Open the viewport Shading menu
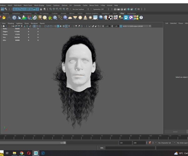 click(x=11, y=23)
